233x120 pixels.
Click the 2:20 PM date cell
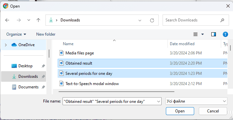[186, 63]
